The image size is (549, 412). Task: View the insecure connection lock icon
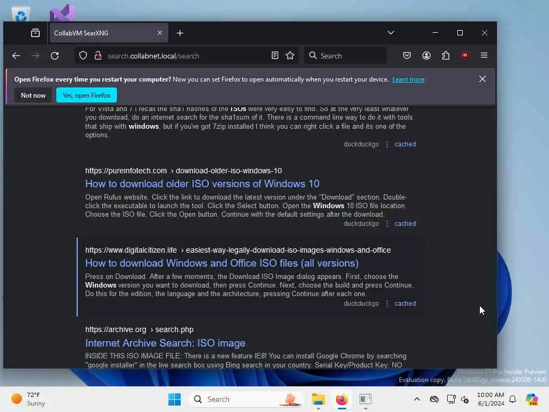[98, 56]
